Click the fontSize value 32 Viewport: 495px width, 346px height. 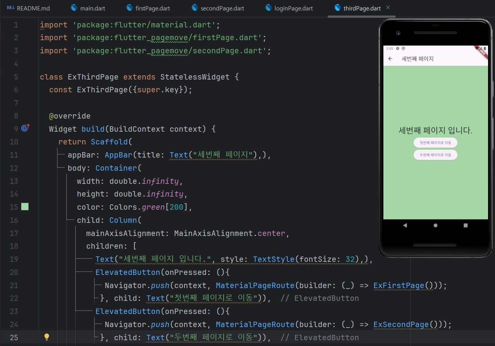pos(350,259)
